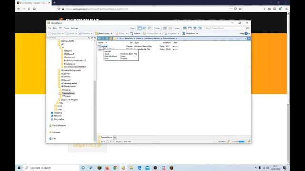Image resolution: width=305 pixels, height=171 pixels.
Task: Open Recycle Bin in the Folder Tree
Action: coord(59,119)
